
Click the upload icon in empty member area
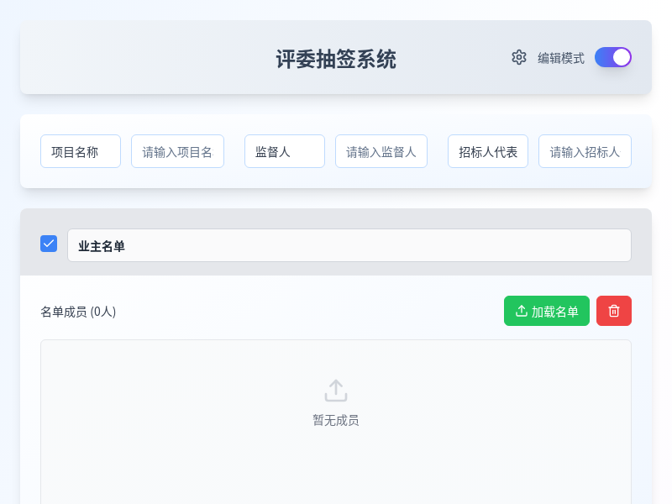pos(336,391)
